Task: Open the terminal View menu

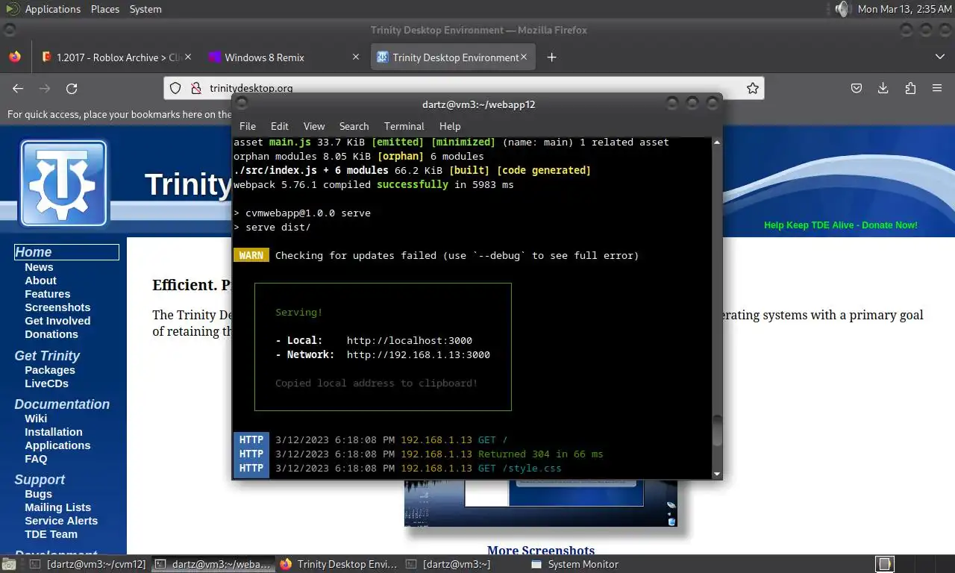Action: pos(314,126)
